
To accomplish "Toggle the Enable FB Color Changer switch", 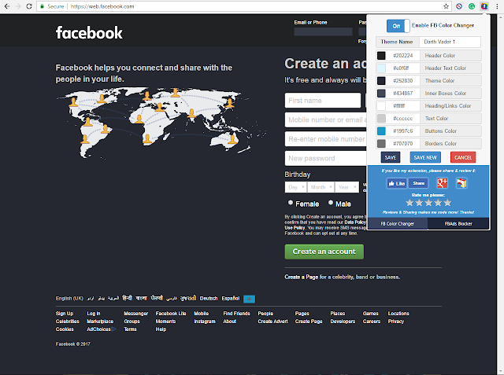I will 398,26.
